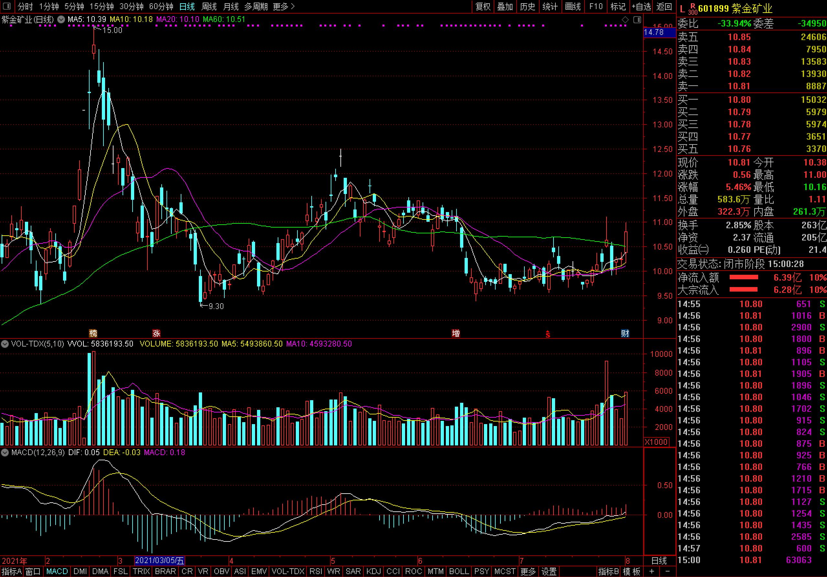827x577 pixels.
Task: Click the diamond icon above price axis
Action: click(x=625, y=20)
